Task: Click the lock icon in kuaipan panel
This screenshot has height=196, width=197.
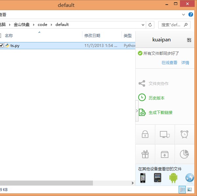Action: (145, 134)
